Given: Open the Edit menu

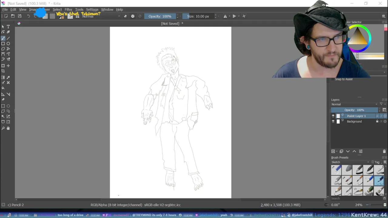Looking at the screenshot, I should (x=13, y=9).
